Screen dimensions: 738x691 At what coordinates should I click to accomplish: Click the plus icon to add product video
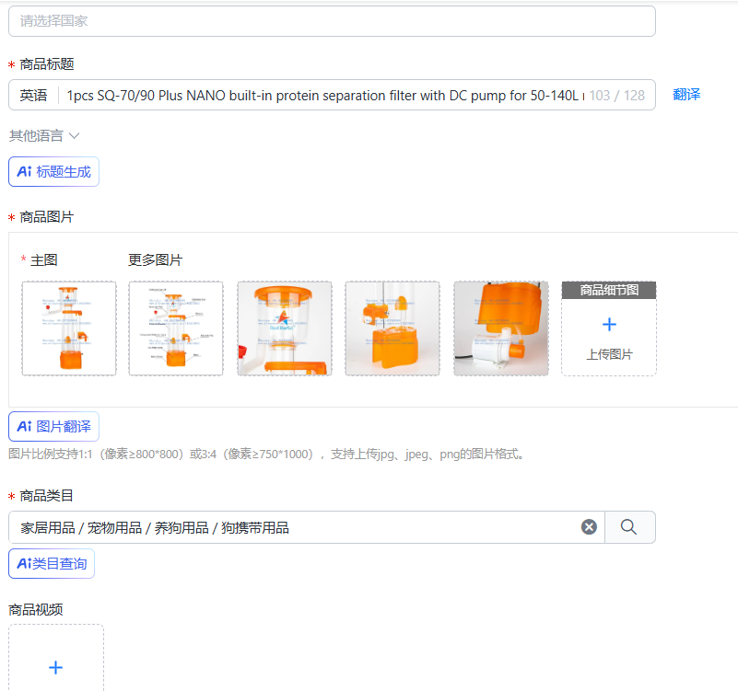click(x=56, y=667)
